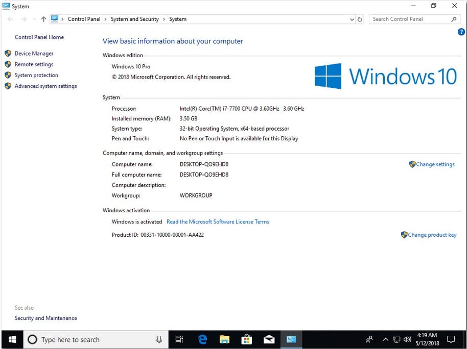Click DESKTOP-QO9EHD8 next to Computer name
The width and height of the screenshot is (467, 349).
click(204, 164)
